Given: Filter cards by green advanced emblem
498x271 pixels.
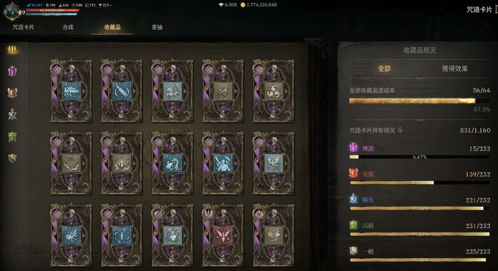Looking at the screenshot, I should (13, 137).
